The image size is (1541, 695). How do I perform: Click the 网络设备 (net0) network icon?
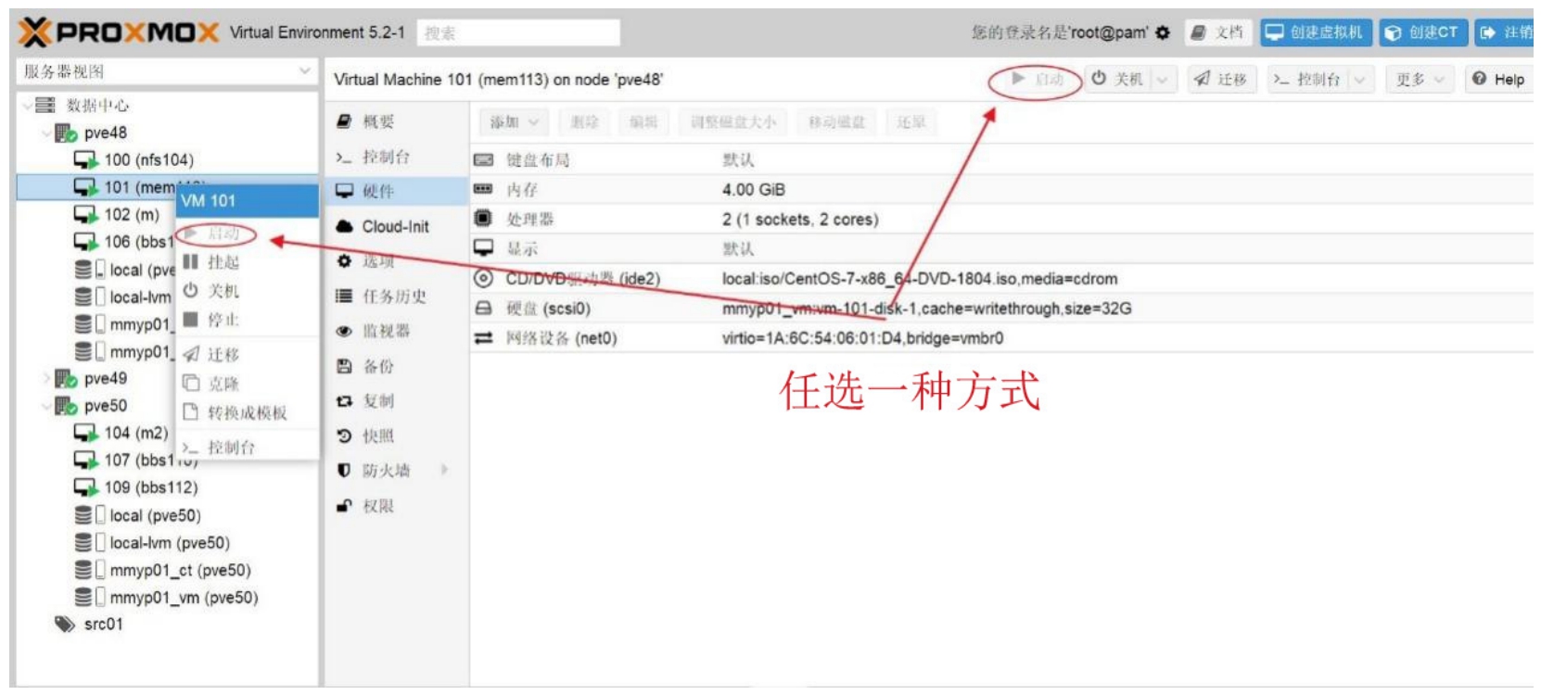click(483, 338)
